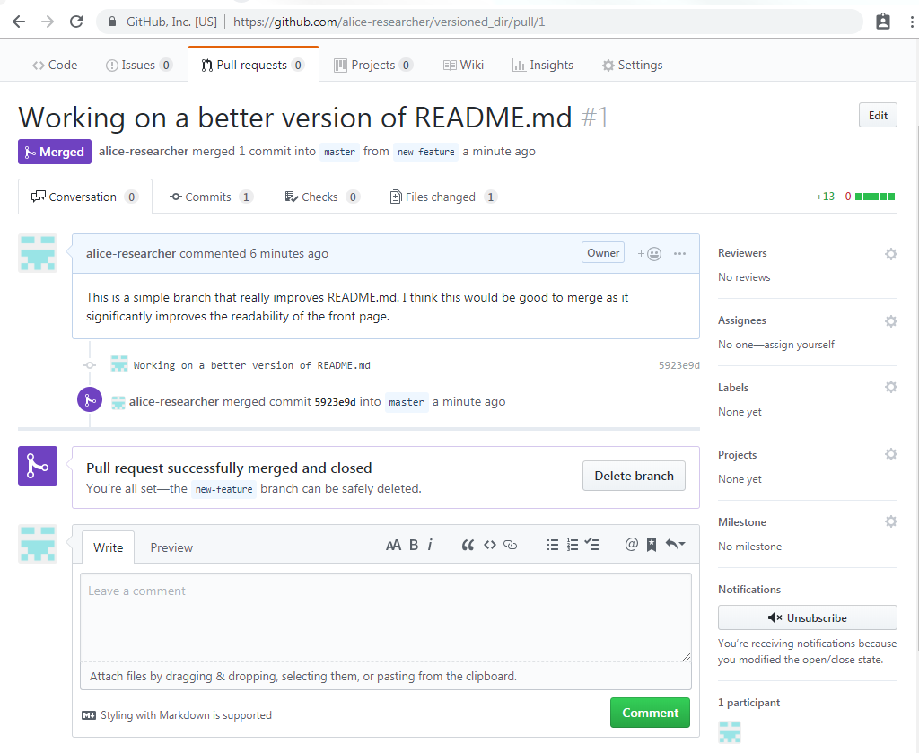The height and width of the screenshot is (753, 919).
Task: Open the Reviewers settings gear
Action: (x=890, y=253)
